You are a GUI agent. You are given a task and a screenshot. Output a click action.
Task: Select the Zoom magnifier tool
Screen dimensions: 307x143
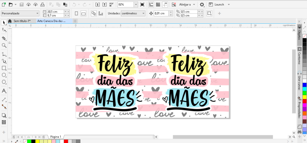tap(4, 45)
